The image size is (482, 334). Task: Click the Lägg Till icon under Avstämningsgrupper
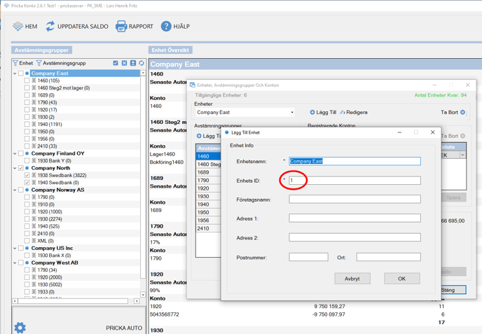pyautogui.click(x=199, y=136)
